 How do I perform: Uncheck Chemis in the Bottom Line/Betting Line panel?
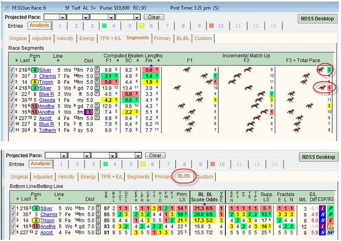point(13,214)
